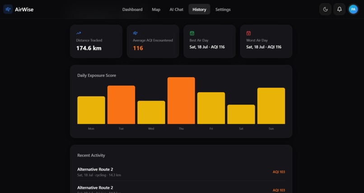Click the Distance Tracked trend arrow icon
The image size is (364, 193).
[x=79, y=33]
